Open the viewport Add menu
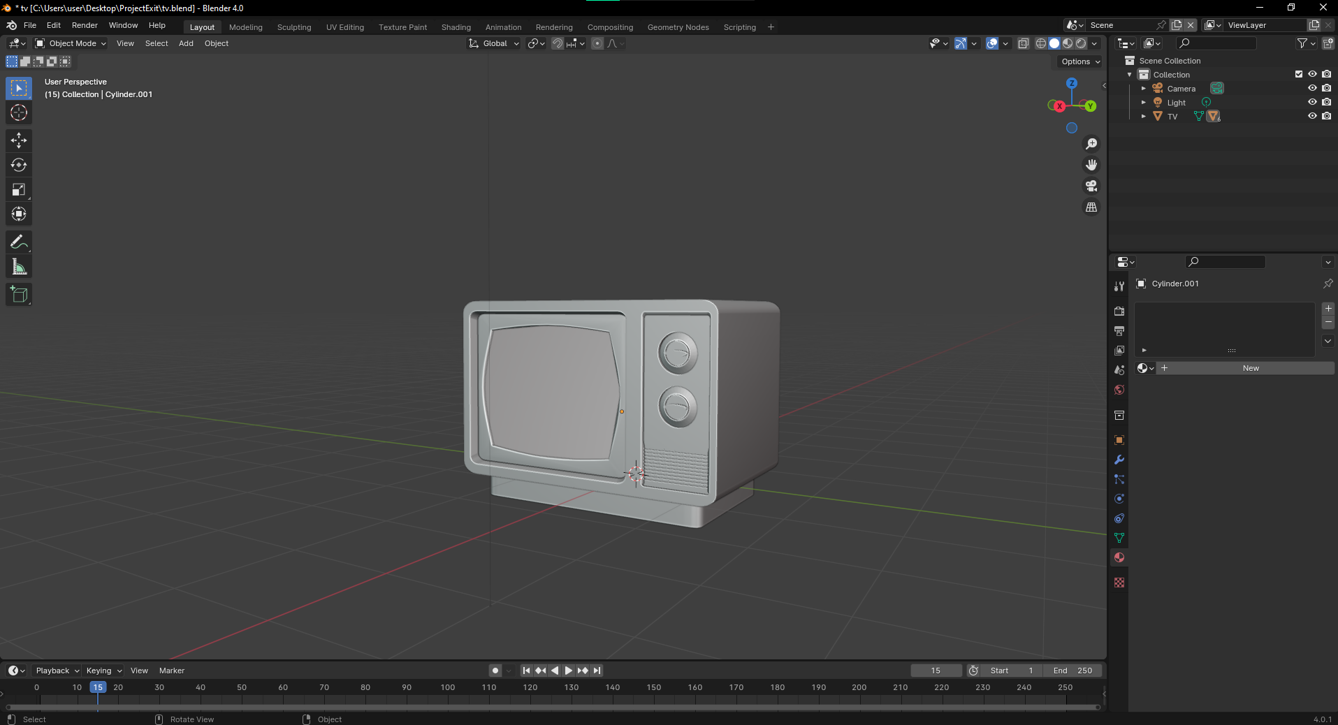1338x725 pixels. click(x=186, y=43)
